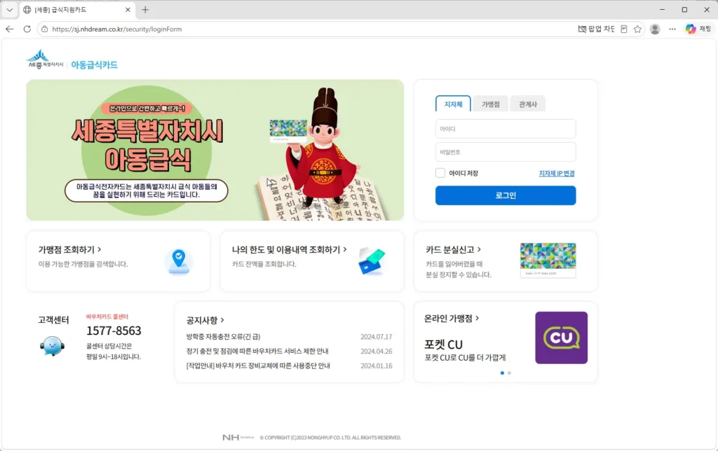This screenshot has width=718, height=451.
Task: Click the NH logo in footer
Action: pyautogui.click(x=238, y=438)
